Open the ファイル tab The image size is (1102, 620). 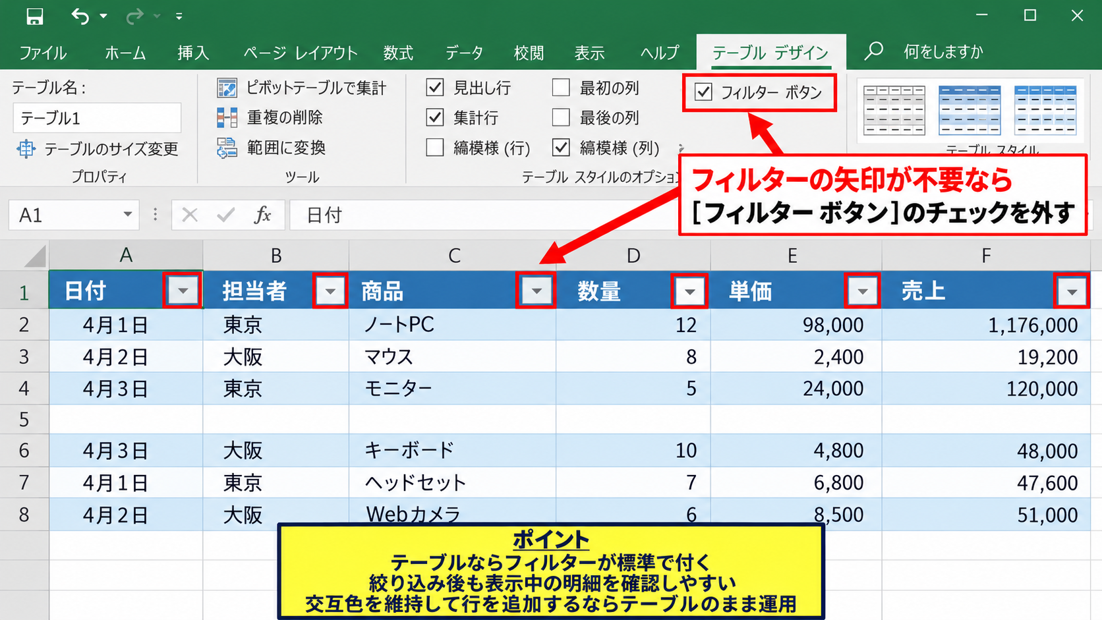pyautogui.click(x=43, y=53)
